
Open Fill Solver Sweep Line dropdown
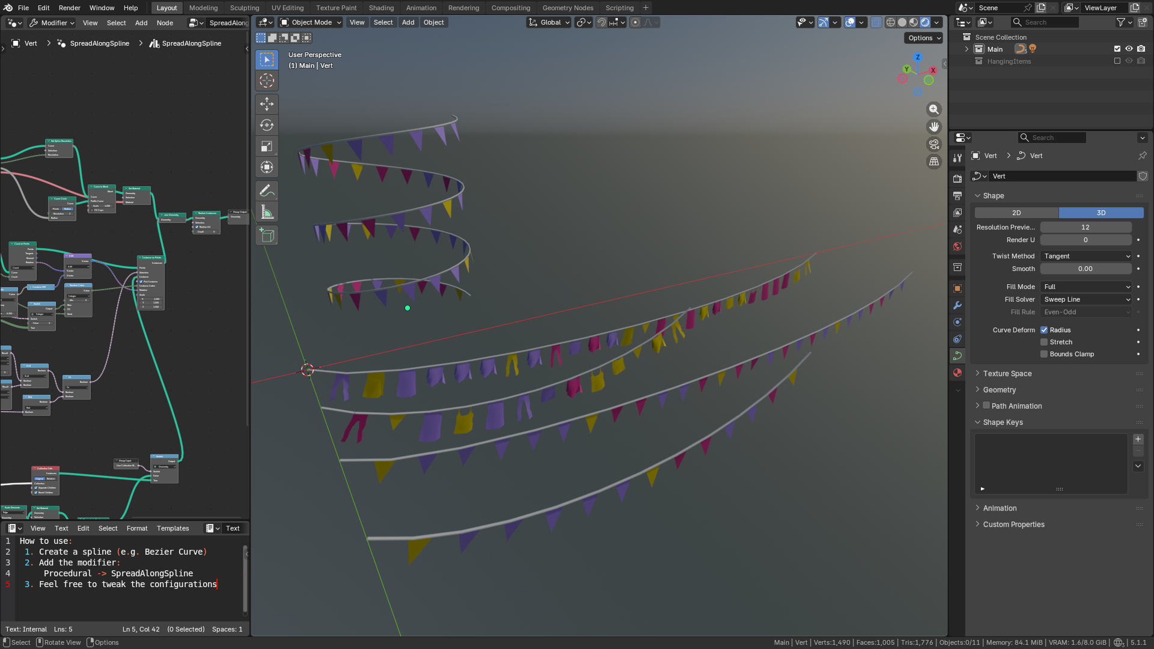(1086, 299)
